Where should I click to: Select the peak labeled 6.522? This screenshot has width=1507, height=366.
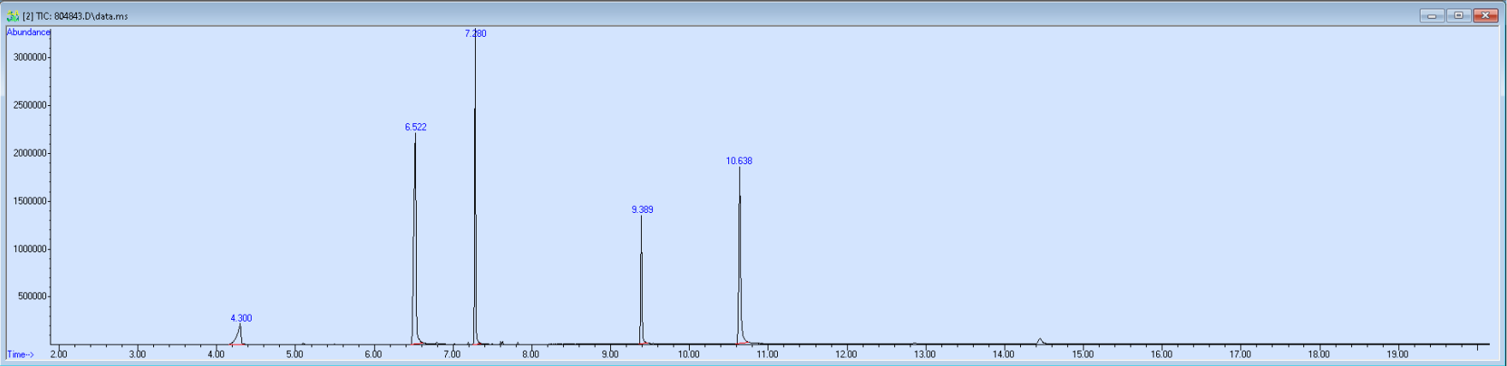416,127
